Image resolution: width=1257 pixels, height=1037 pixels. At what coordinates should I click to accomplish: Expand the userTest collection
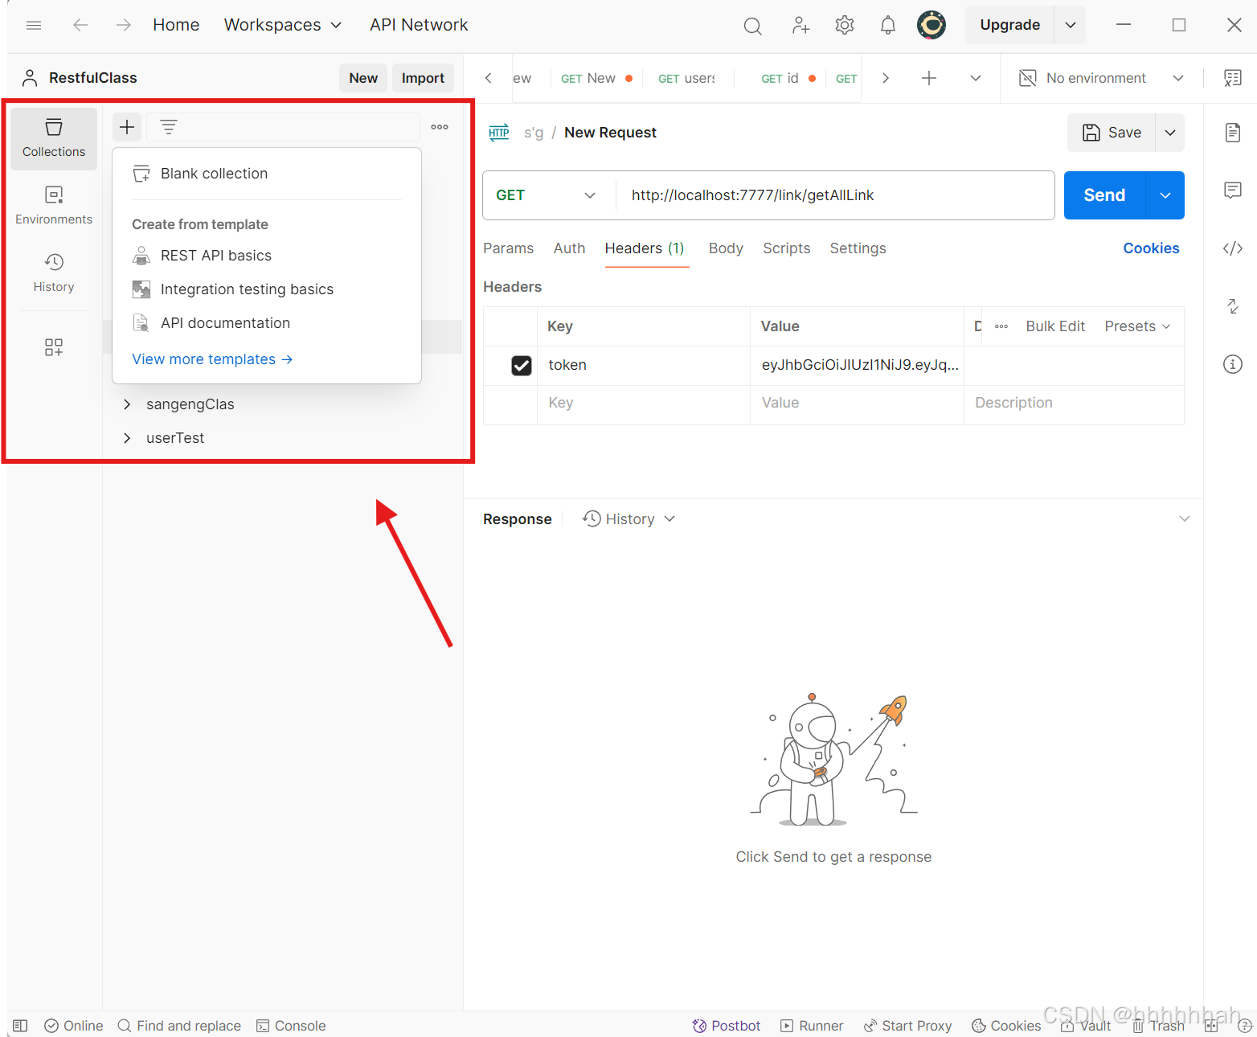click(127, 438)
